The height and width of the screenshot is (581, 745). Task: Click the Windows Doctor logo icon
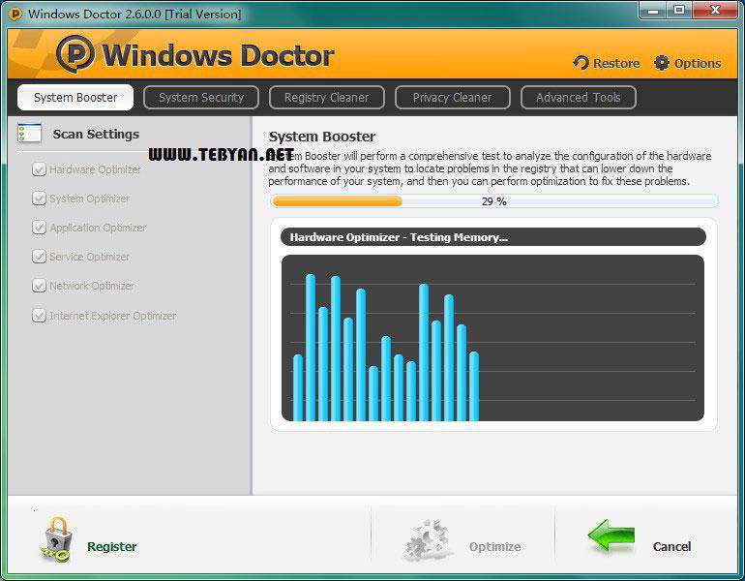click(x=75, y=53)
